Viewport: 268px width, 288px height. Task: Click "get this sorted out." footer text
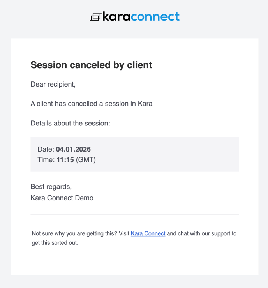click(55, 243)
